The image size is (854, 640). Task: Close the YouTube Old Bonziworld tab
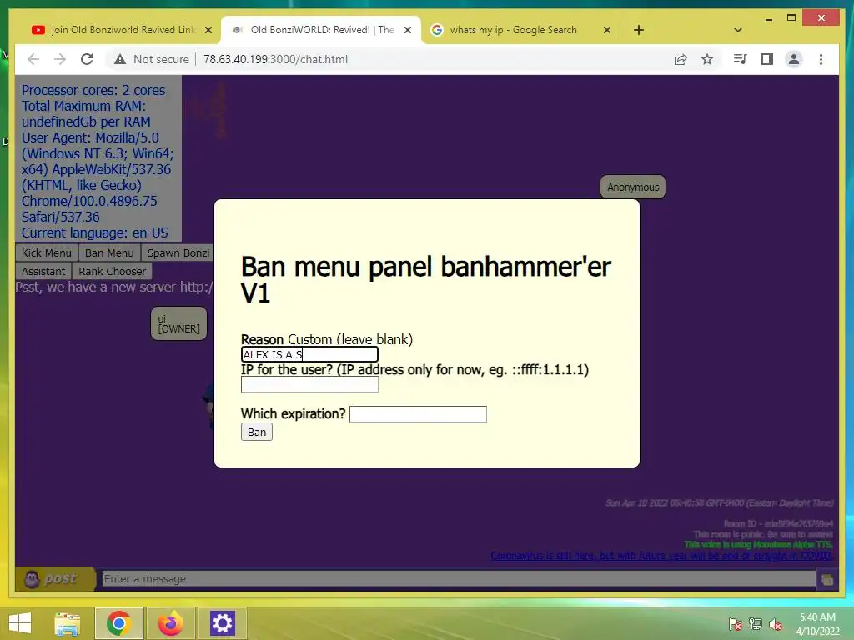(208, 30)
